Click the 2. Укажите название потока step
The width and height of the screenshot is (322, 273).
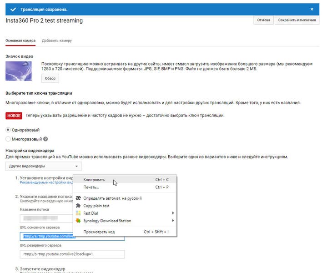point(44,197)
